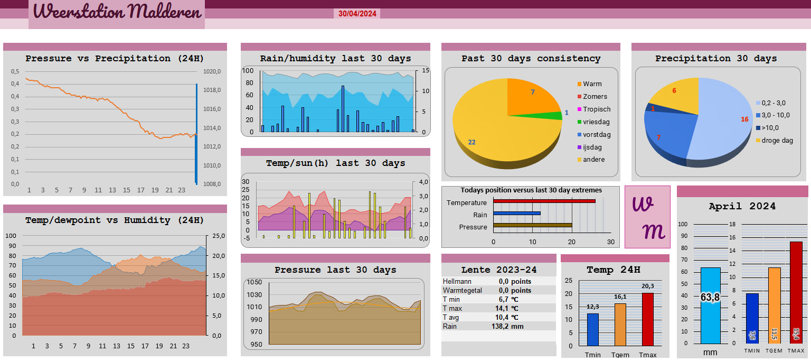This screenshot has width=811, height=361.
Task: Click the Hellmann row in Lente table
Action: coord(498,282)
